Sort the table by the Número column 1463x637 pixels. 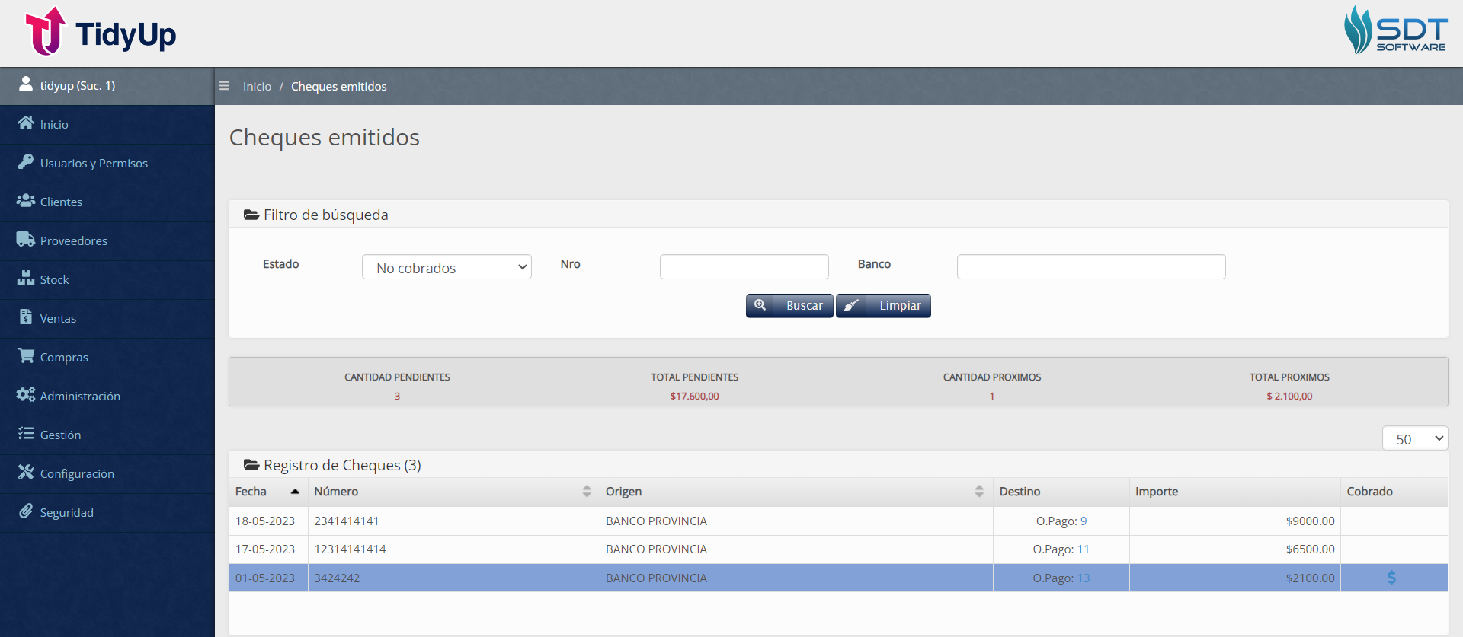coord(453,492)
